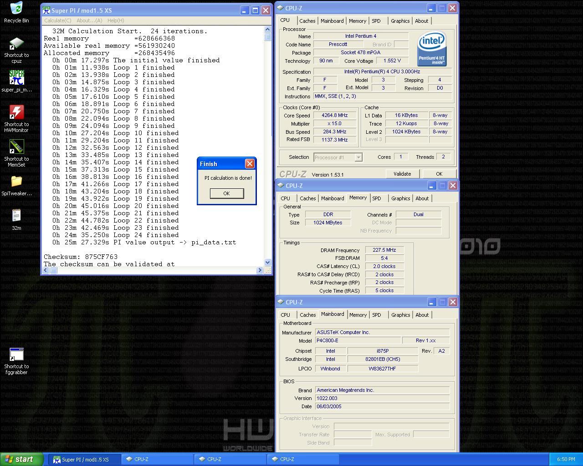The height and width of the screenshot is (466, 583).
Task: Switch to Caches tab in top CPU-Z window
Action: click(x=307, y=21)
